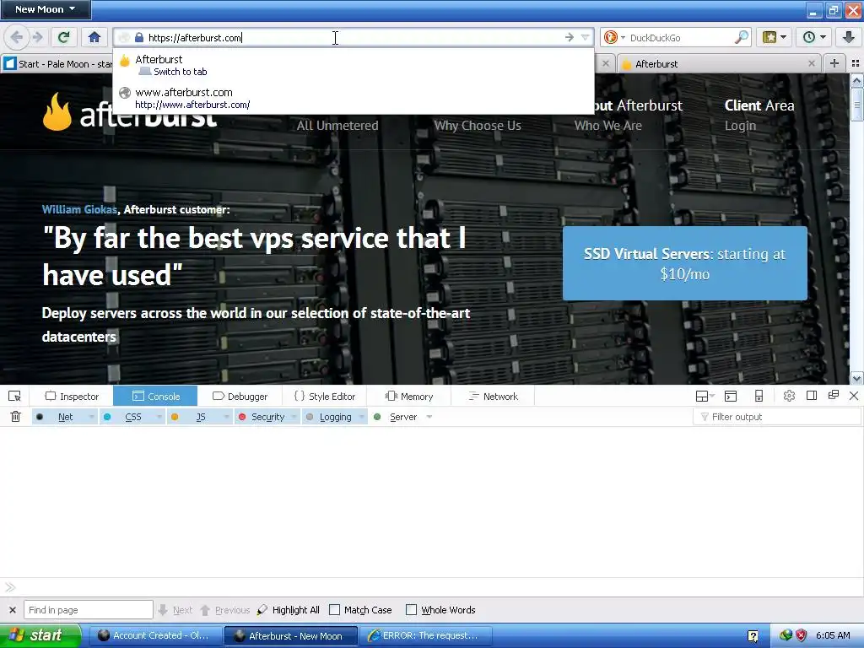864x648 pixels.
Task: Open the Who We Are link
Action: pos(607,126)
